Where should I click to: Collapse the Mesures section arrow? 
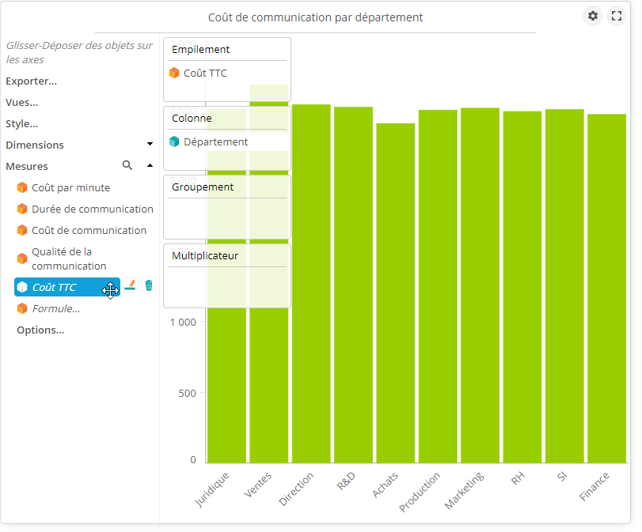pyautogui.click(x=150, y=166)
